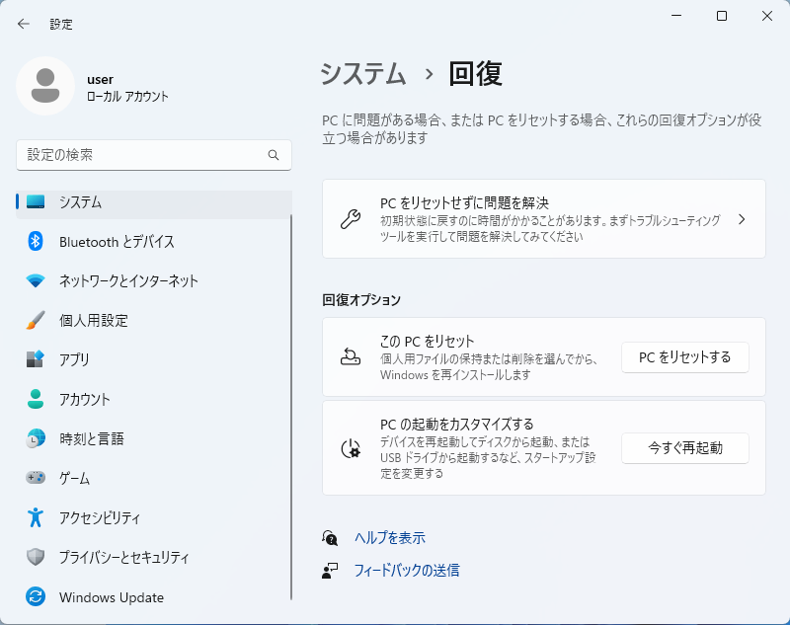Open アカウント settings
Image resolution: width=790 pixels, height=625 pixels.
tap(154, 399)
